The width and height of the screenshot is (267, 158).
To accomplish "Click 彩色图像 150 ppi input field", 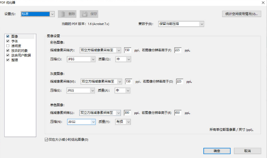I will tap(128, 50).
